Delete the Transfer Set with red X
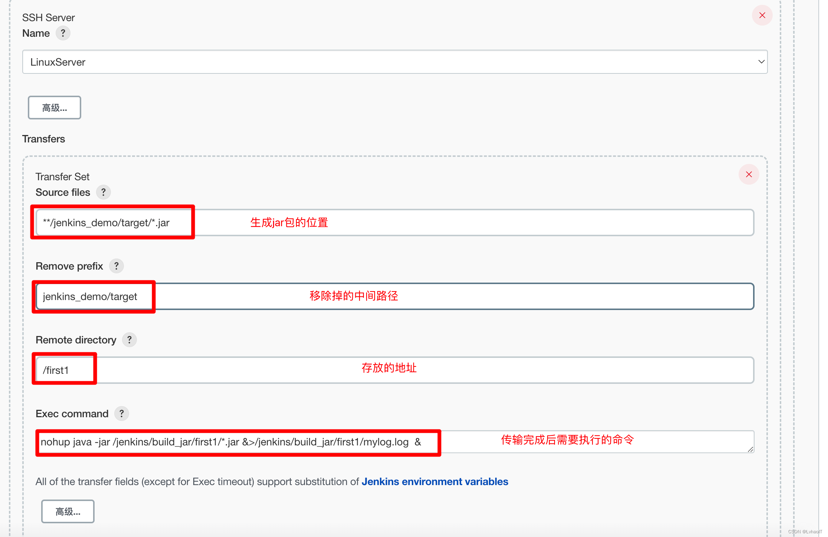This screenshot has width=828, height=537. (749, 174)
